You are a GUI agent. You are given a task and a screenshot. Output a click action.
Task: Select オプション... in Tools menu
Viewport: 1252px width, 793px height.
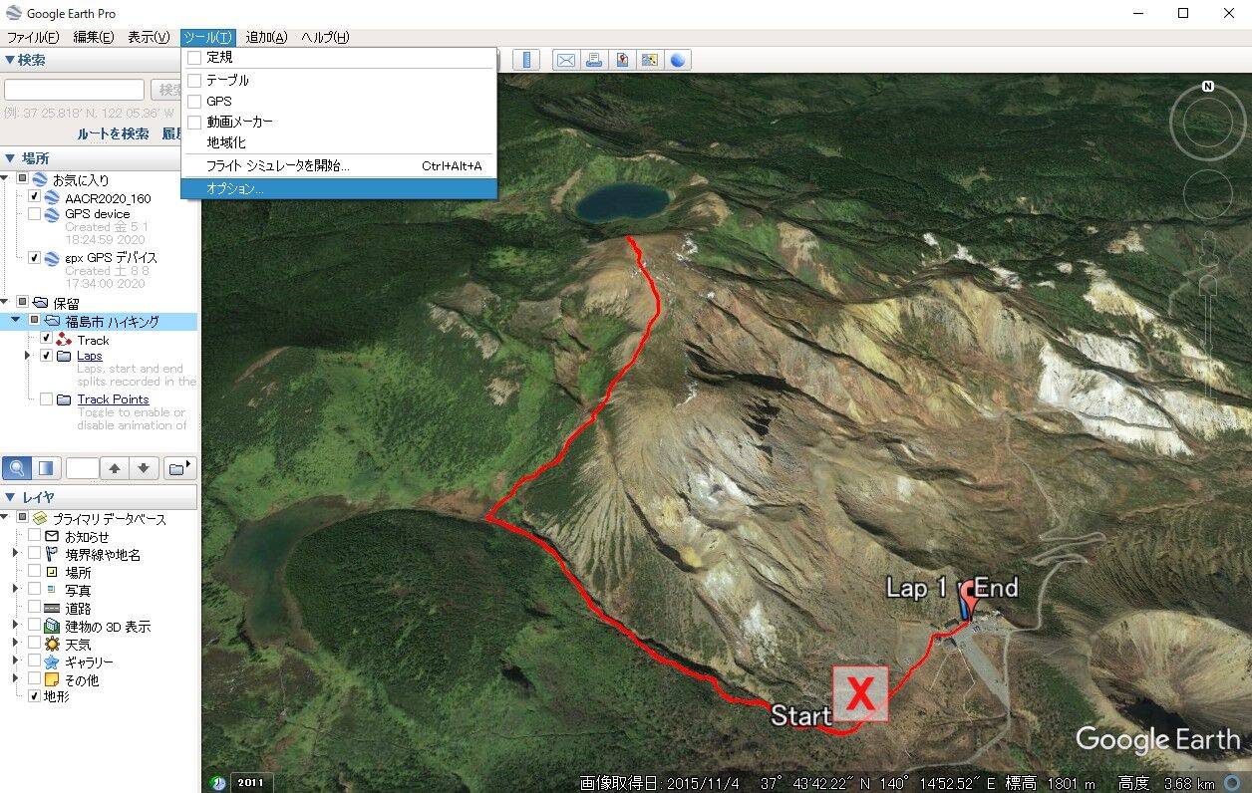click(339, 188)
